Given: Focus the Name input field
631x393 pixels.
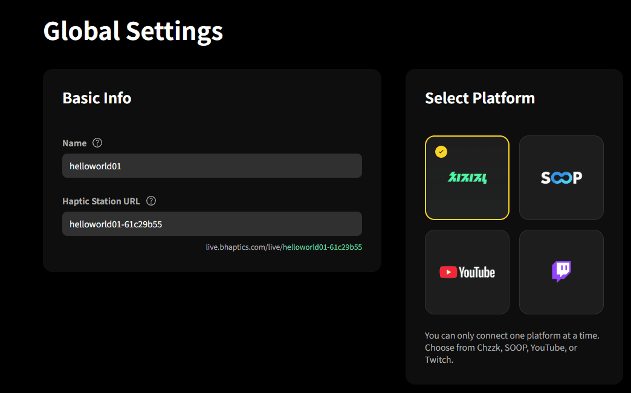Looking at the screenshot, I should pyautogui.click(x=212, y=165).
